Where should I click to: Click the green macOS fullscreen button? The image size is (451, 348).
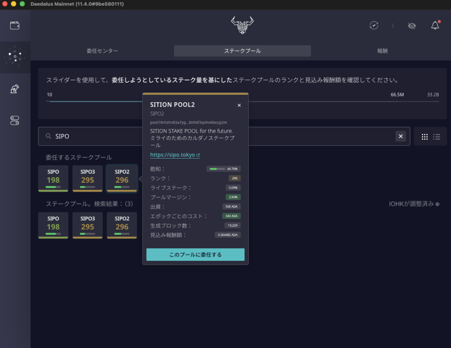click(22, 4)
